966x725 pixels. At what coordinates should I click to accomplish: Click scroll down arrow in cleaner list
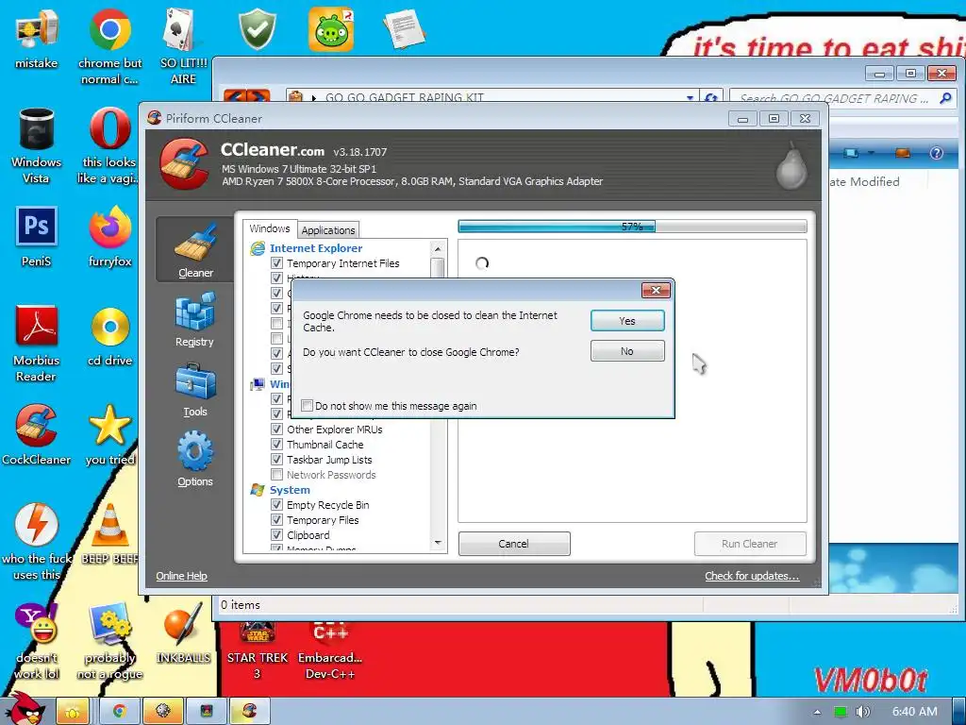(438, 543)
